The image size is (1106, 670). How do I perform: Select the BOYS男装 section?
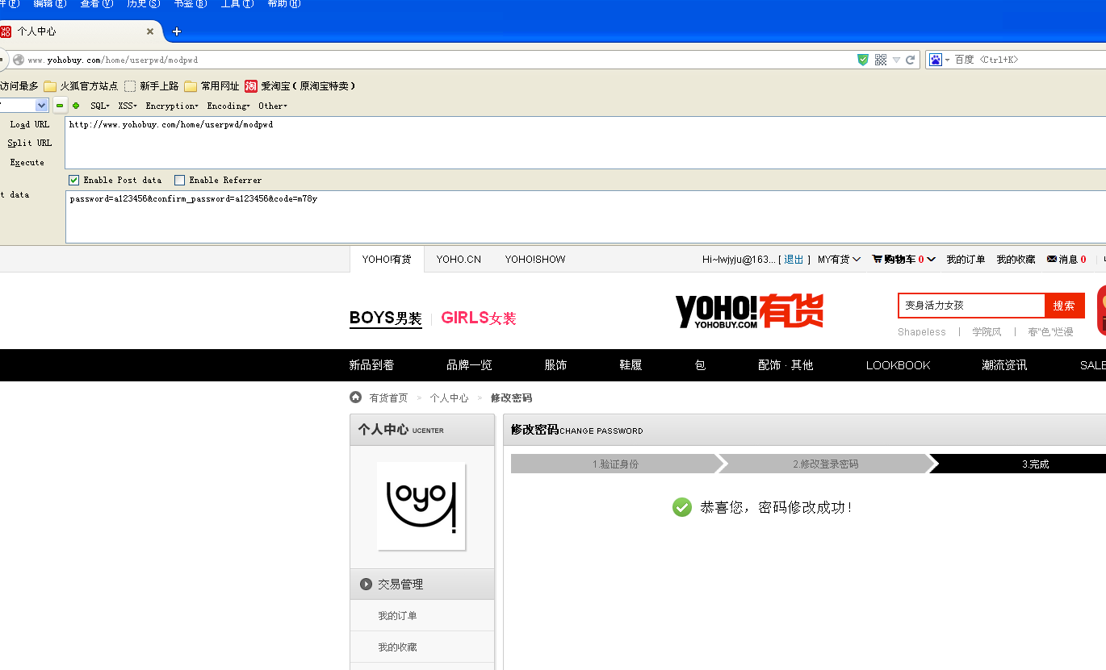point(386,318)
